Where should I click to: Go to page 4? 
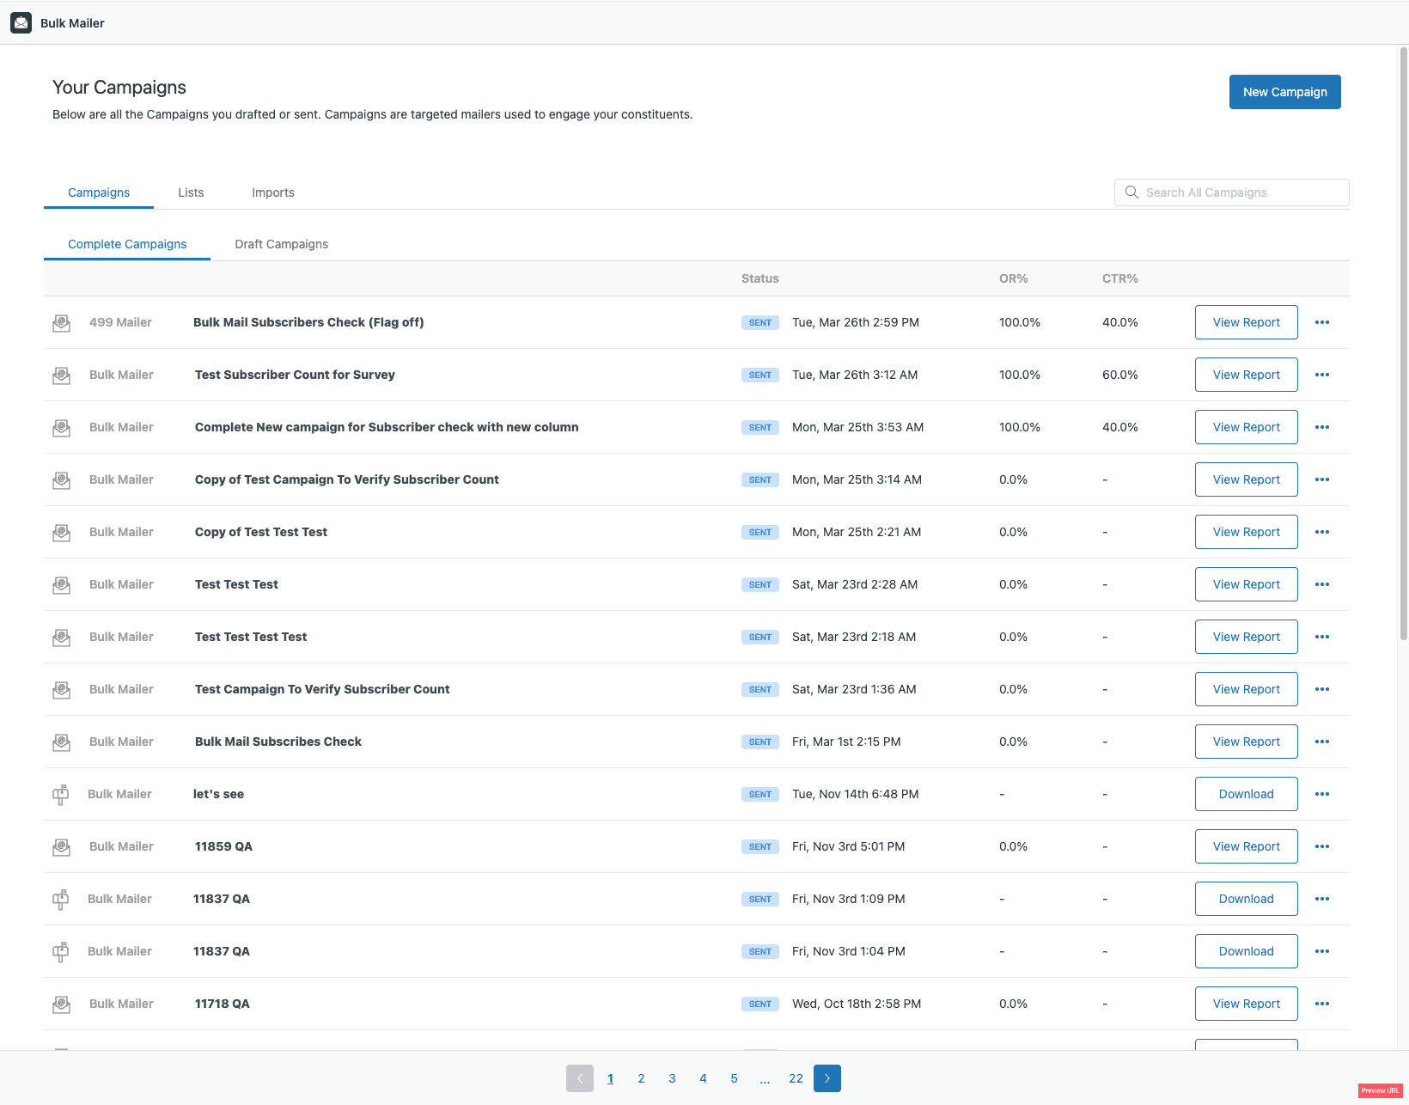703,1078
